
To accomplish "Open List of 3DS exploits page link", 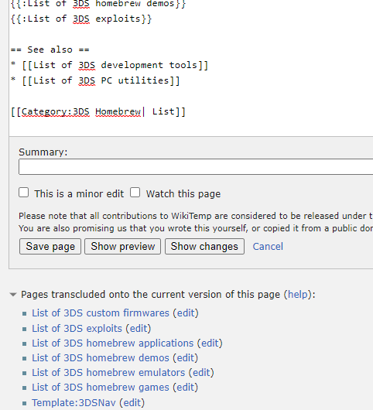I will coord(77,329).
